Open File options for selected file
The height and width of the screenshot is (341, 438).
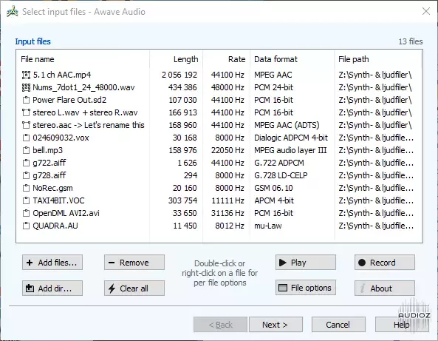pyautogui.click(x=306, y=288)
